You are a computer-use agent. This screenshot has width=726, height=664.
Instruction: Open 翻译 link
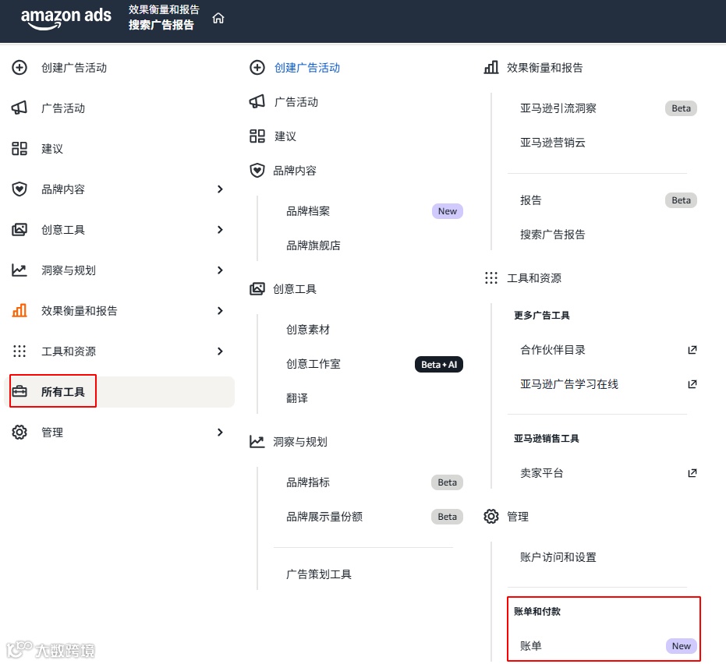click(297, 398)
